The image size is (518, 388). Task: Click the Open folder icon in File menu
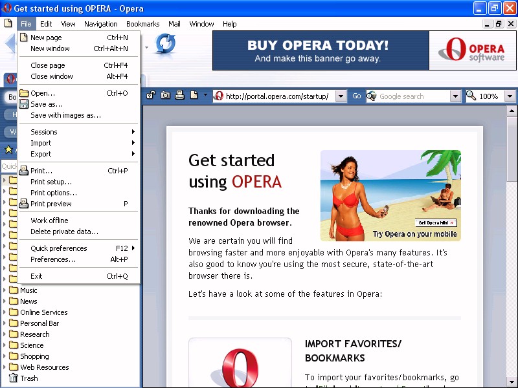point(24,93)
